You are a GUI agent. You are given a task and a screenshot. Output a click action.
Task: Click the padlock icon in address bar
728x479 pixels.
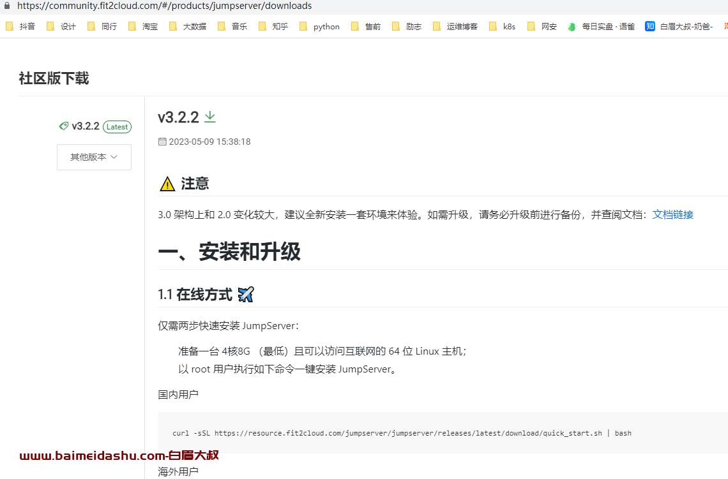tap(7, 6)
